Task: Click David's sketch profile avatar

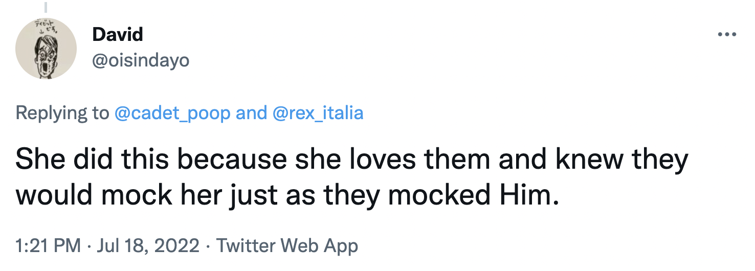Action: [x=46, y=50]
